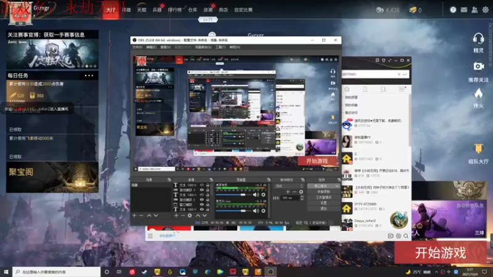Mute microphone speaker icon in OBS mixer
Screen dimensions: 493x277
click(x=256, y=211)
